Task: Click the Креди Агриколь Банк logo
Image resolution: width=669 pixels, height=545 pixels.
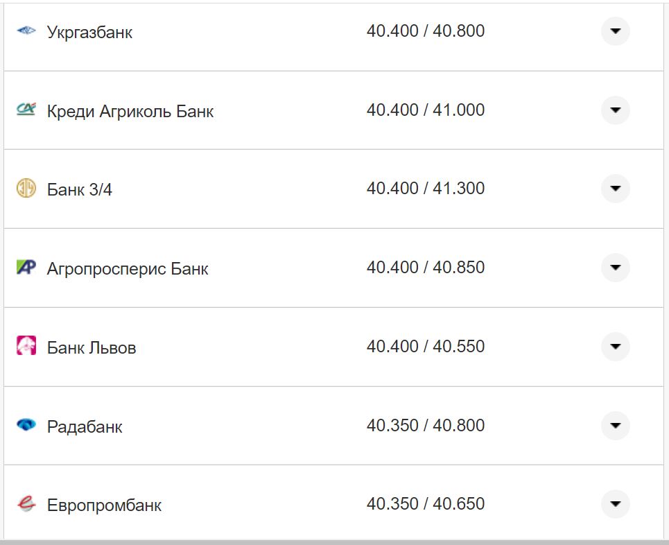Action: coord(26,110)
